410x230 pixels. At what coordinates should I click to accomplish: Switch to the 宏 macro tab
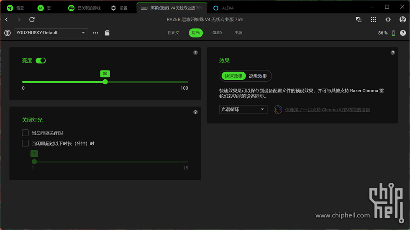coord(44,8)
